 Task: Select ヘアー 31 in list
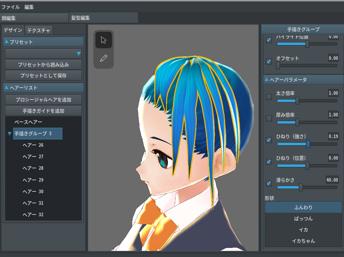(x=33, y=203)
